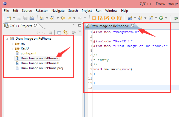Click the Back navigation arrow in main toolbar

(x=69, y=18)
